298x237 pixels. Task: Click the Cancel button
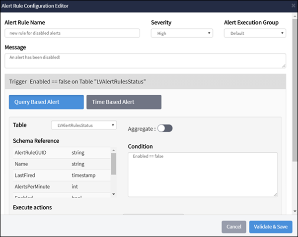click(233, 227)
